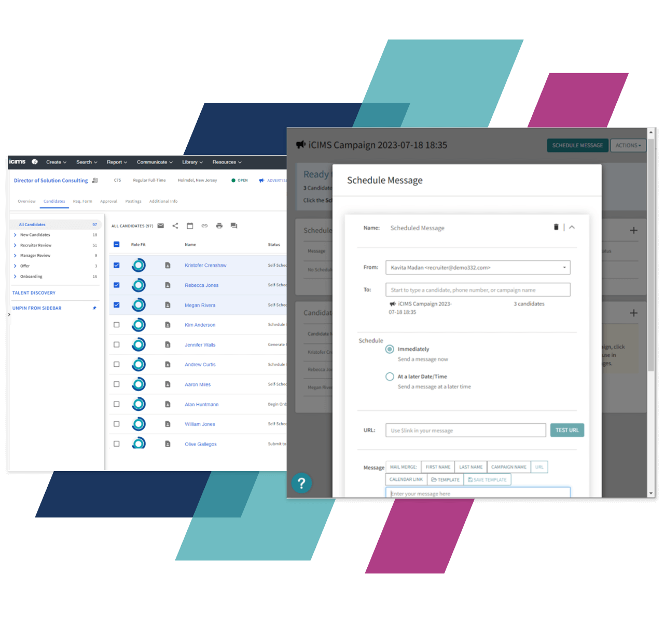Image resolution: width=664 pixels, height=623 pixels.
Task: Click the To recipient input field
Action: point(477,290)
